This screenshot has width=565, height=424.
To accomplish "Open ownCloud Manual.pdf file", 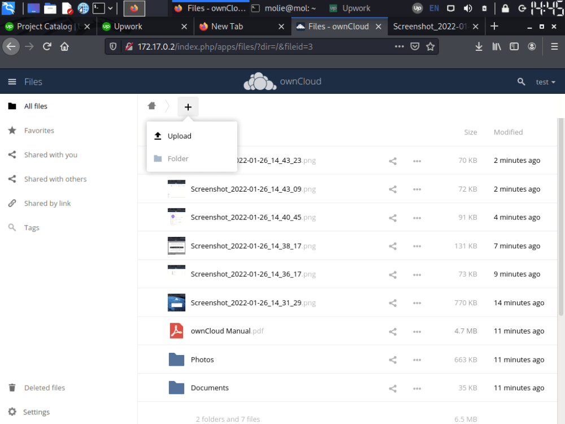I will tap(227, 331).
